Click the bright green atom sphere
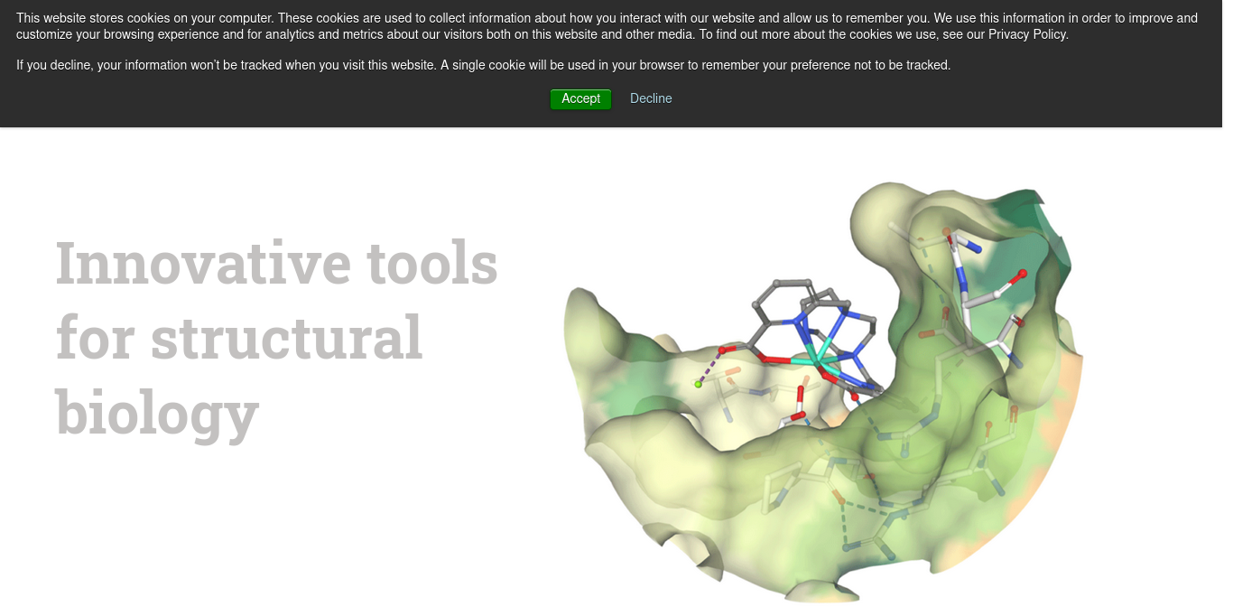 [x=698, y=385]
